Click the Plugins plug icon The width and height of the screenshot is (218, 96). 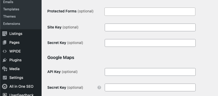[5, 60]
